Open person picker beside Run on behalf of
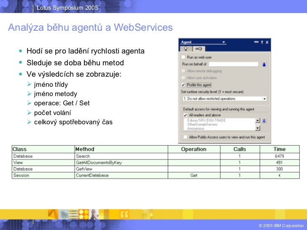The width and height of the screenshot is (307, 230). click(x=264, y=64)
